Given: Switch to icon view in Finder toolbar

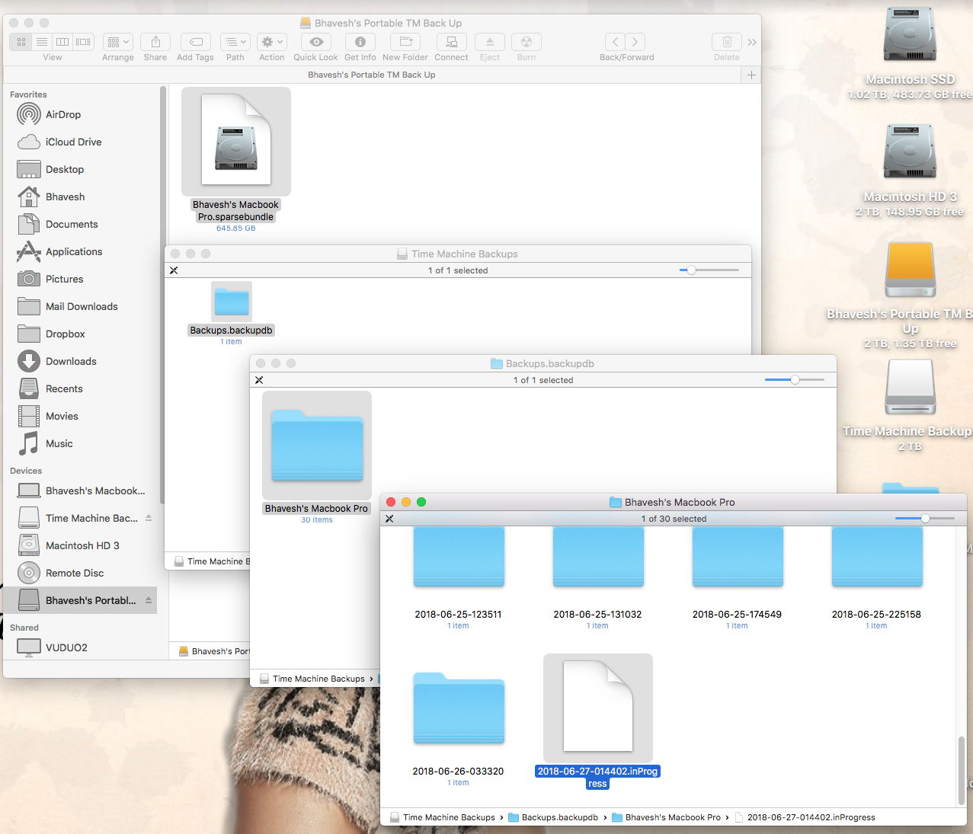Looking at the screenshot, I should [x=21, y=42].
